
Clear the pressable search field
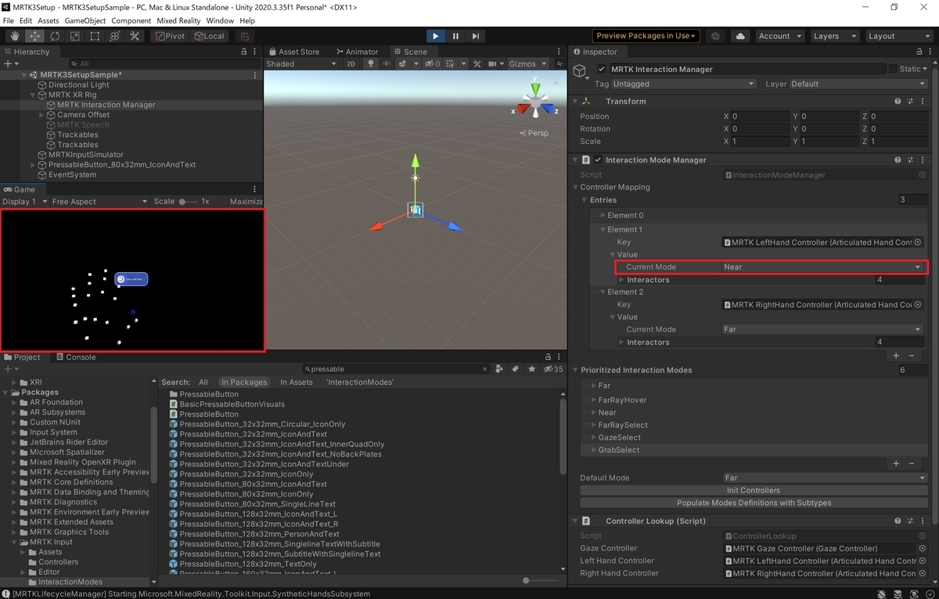tap(485, 369)
